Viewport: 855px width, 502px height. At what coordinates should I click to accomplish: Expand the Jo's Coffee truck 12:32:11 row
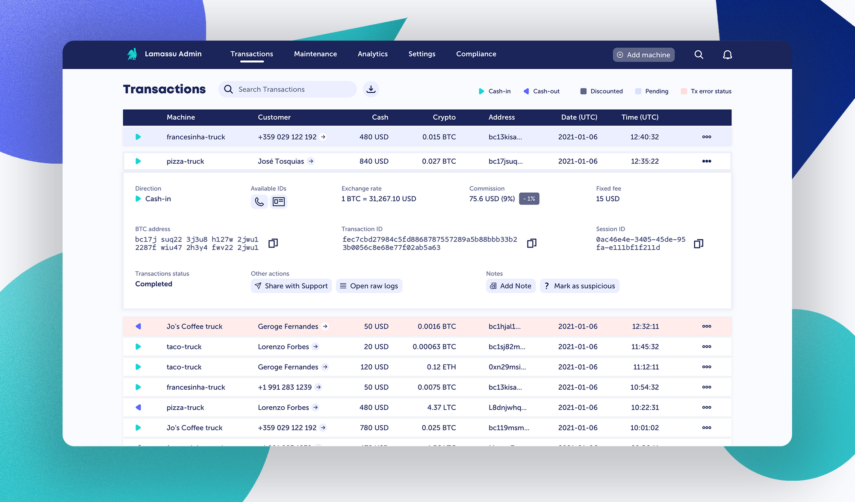pos(706,326)
